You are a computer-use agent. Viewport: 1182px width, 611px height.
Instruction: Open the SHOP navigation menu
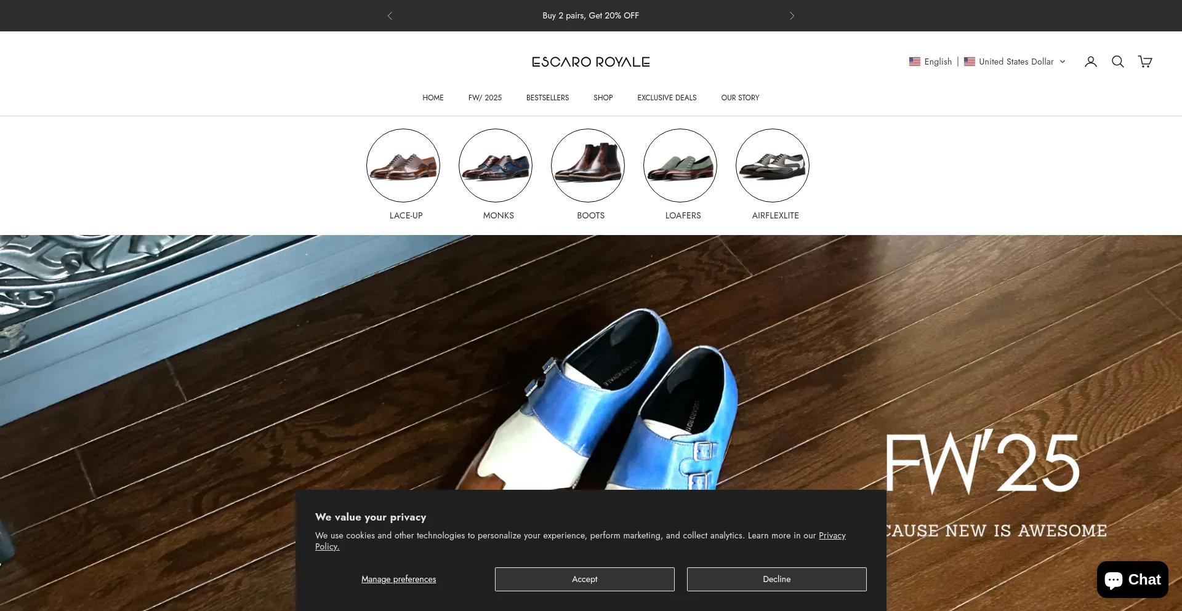click(x=603, y=98)
